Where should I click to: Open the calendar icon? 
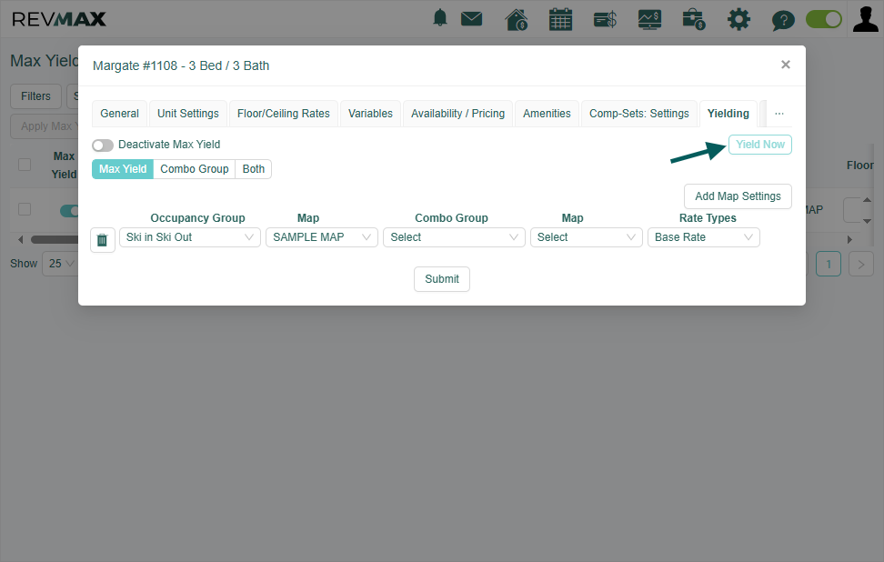pyautogui.click(x=560, y=19)
